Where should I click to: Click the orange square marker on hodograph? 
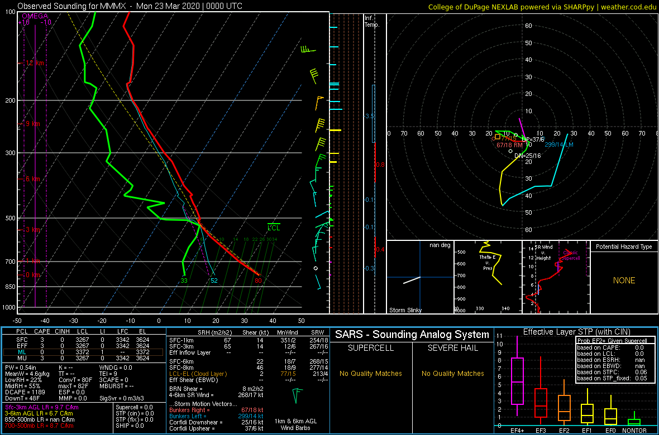[498, 137]
